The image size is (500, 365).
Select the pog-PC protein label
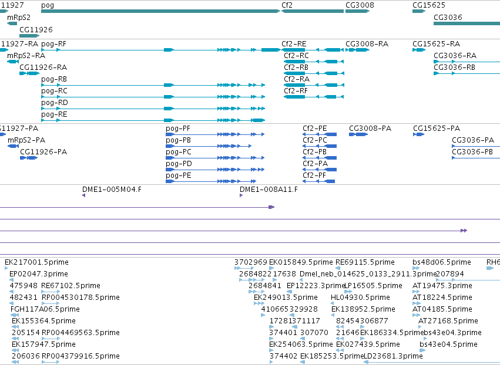click(x=179, y=152)
